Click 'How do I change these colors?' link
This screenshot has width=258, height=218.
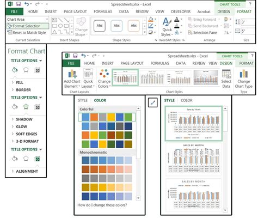pos(102,205)
